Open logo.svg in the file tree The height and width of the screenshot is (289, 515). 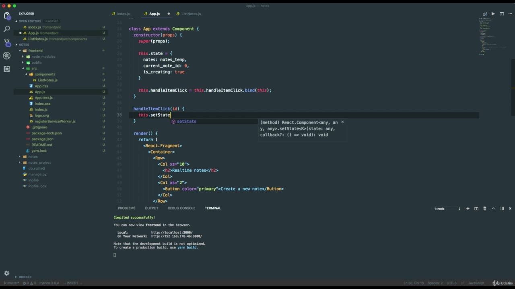[41, 115]
